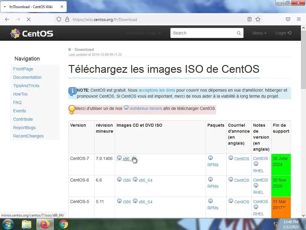Stop loading the page with the X button

click(x=29, y=19)
